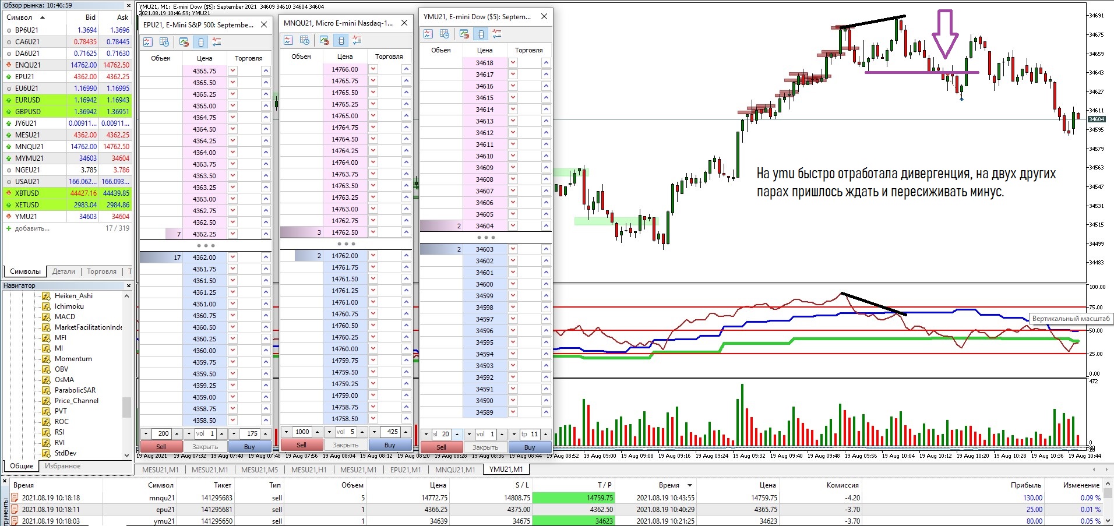
Task: Decrease the 1000 value in MNQU21 window
Action: (286, 432)
